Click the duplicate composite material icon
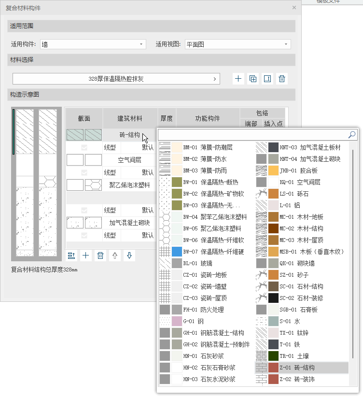 point(253,79)
